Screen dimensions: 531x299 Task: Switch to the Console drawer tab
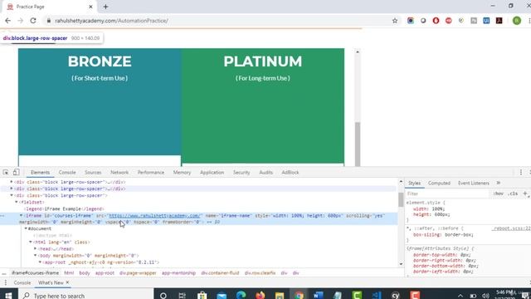coord(22,282)
